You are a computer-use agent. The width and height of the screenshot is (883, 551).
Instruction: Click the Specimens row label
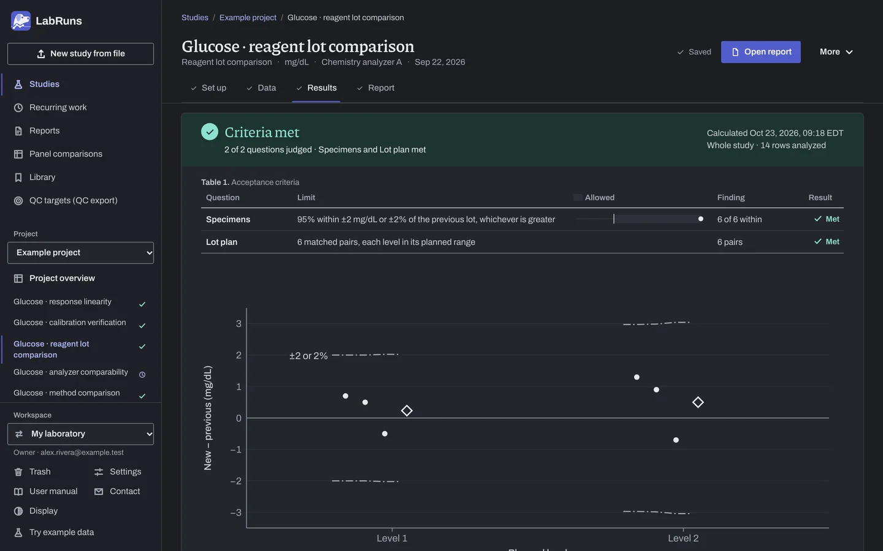228,220
